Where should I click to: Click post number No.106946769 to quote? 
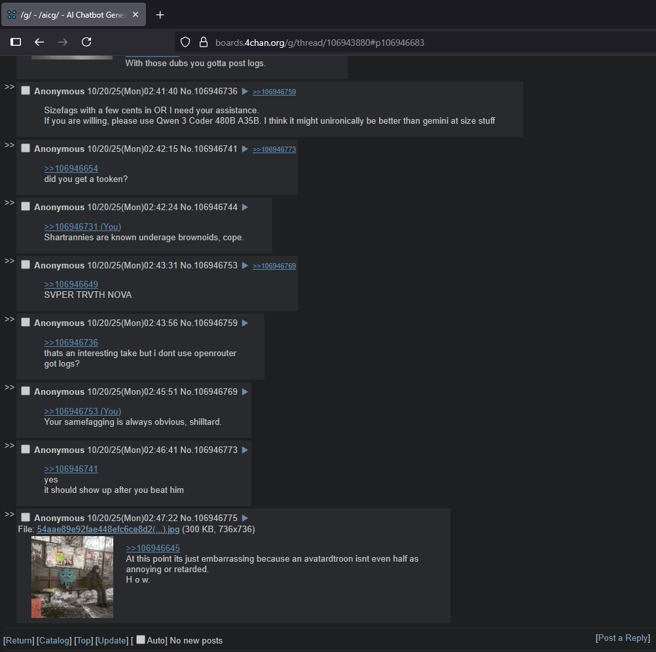(216, 392)
